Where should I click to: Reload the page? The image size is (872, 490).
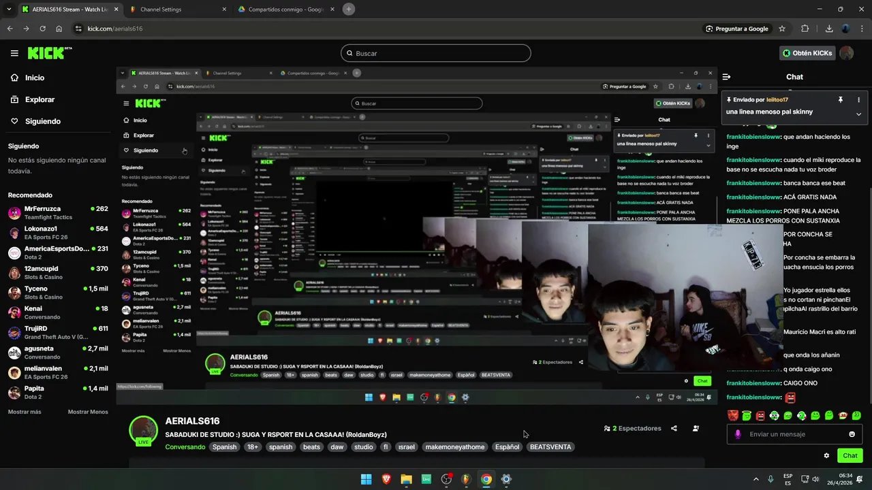point(42,29)
